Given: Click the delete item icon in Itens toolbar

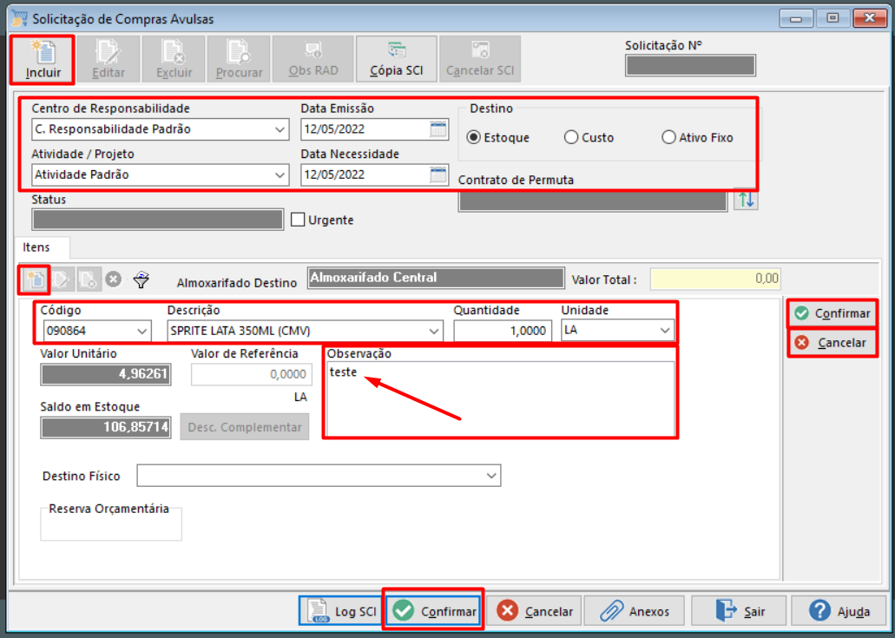Looking at the screenshot, I should (88, 280).
